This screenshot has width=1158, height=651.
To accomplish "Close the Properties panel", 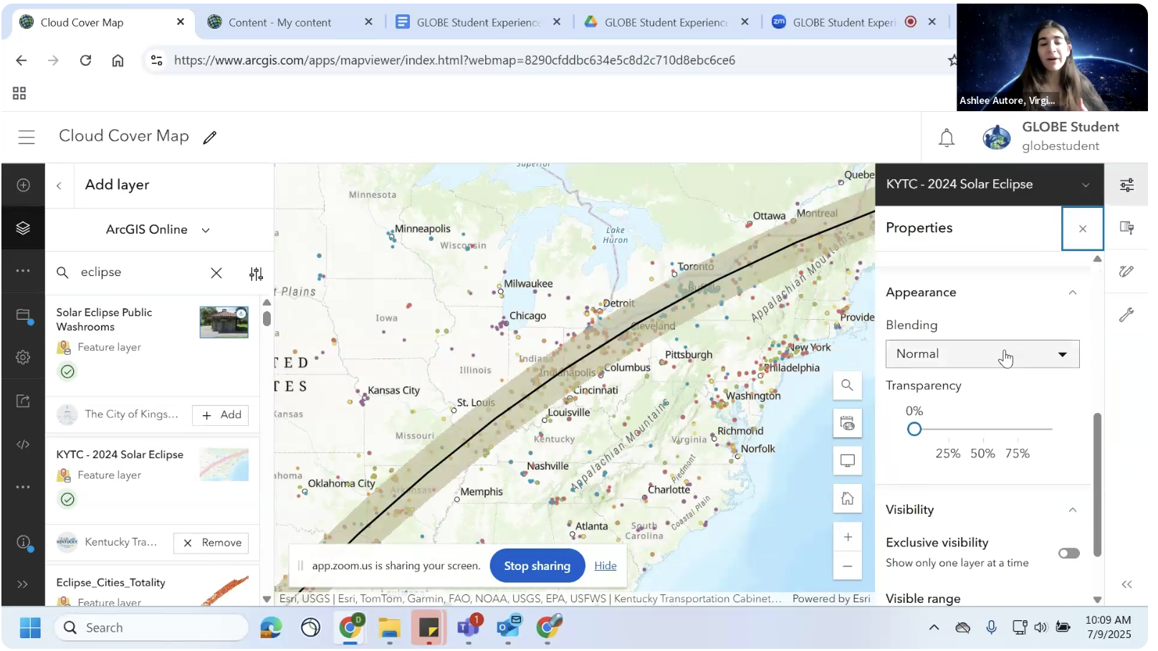I will coord(1082,229).
